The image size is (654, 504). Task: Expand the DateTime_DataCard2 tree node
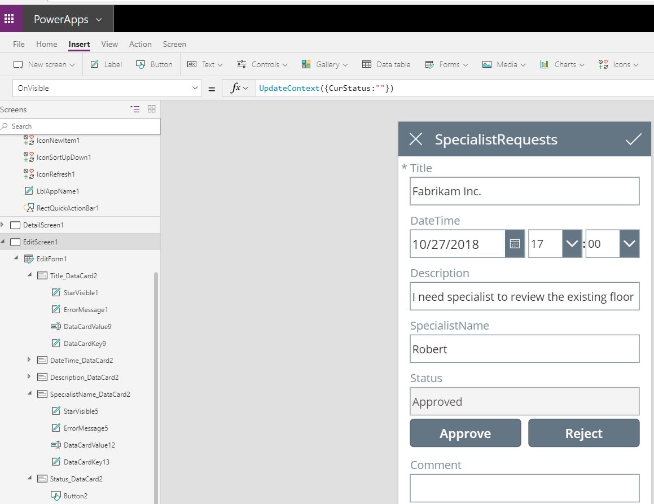pyautogui.click(x=29, y=360)
